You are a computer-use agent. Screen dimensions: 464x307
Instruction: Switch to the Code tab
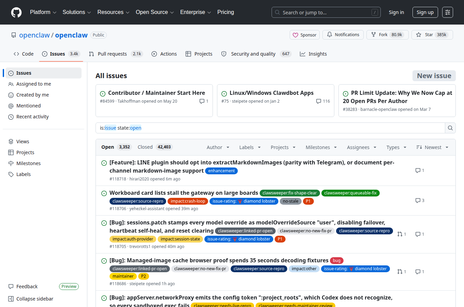tap(24, 54)
